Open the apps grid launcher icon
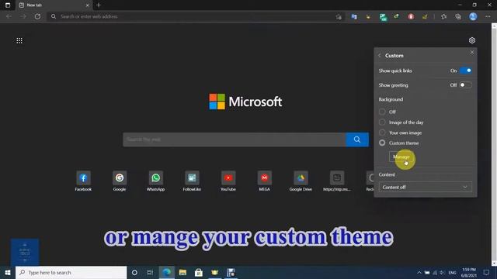 [19, 40]
